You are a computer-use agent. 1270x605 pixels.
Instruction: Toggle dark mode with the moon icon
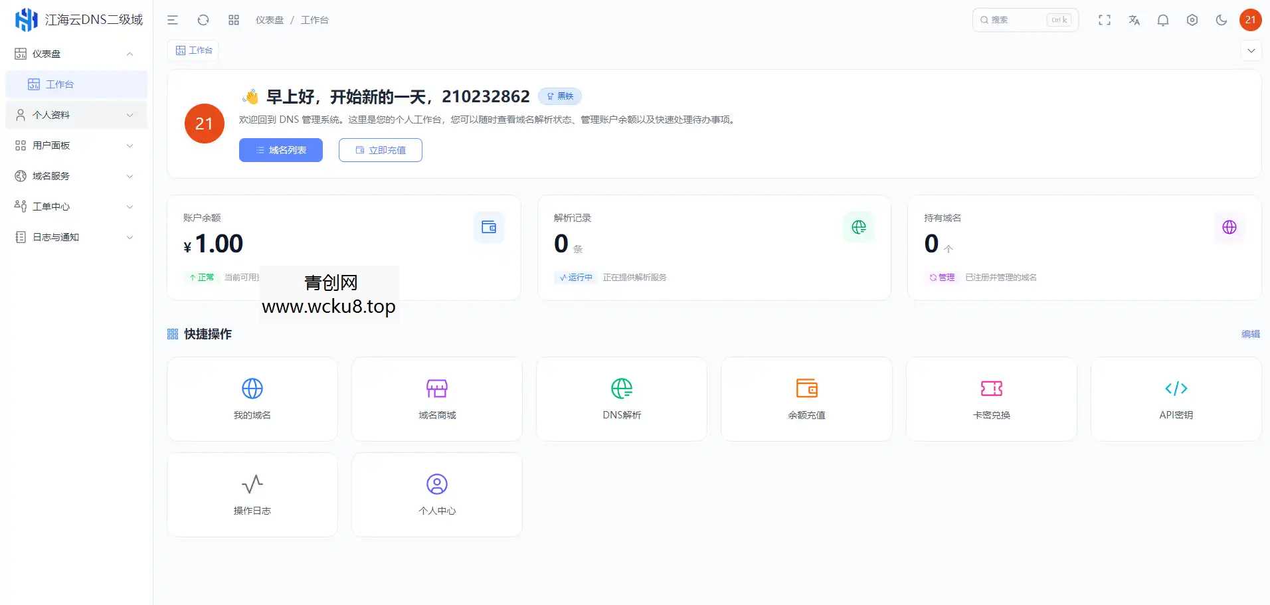click(1222, 20)
